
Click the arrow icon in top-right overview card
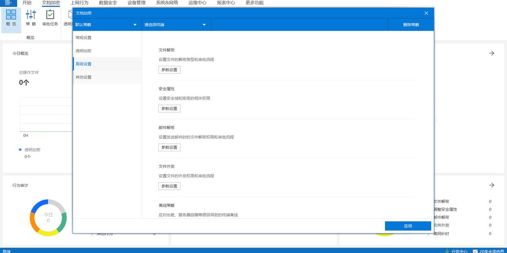click(x=491, y=53)
